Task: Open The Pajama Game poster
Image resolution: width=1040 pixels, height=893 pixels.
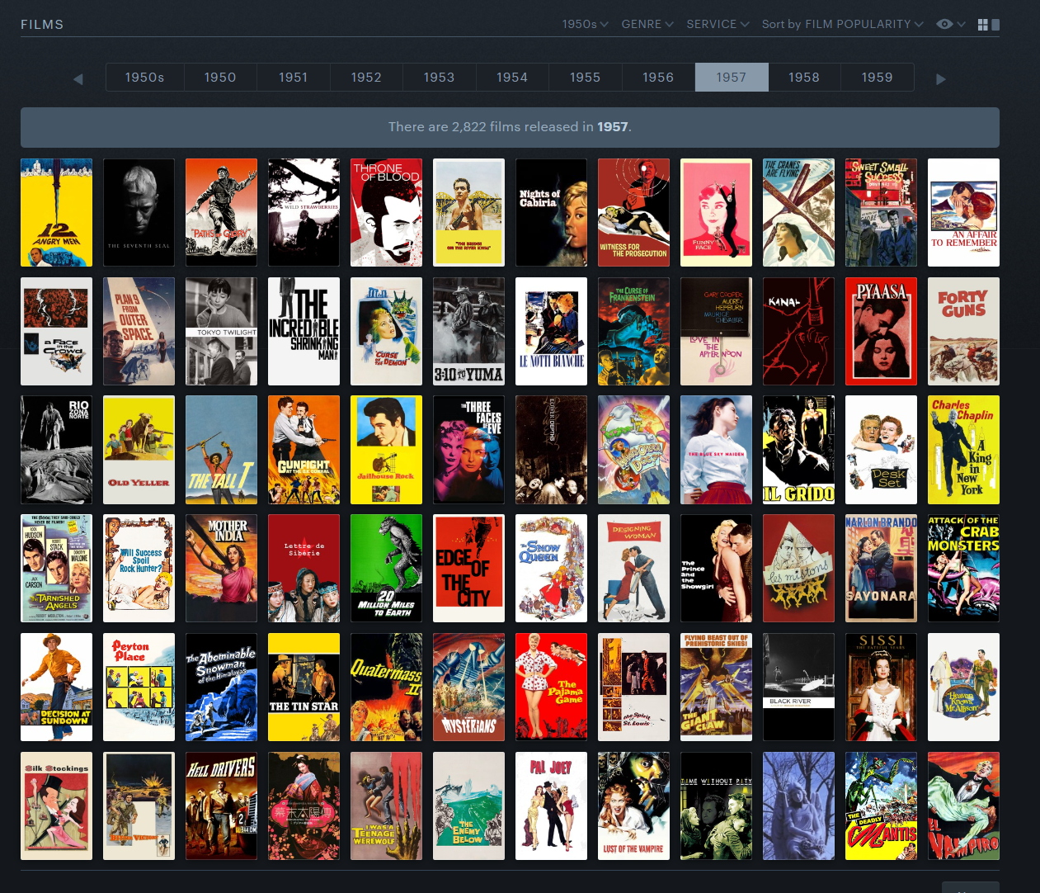Action: click(x=551, y=687)
